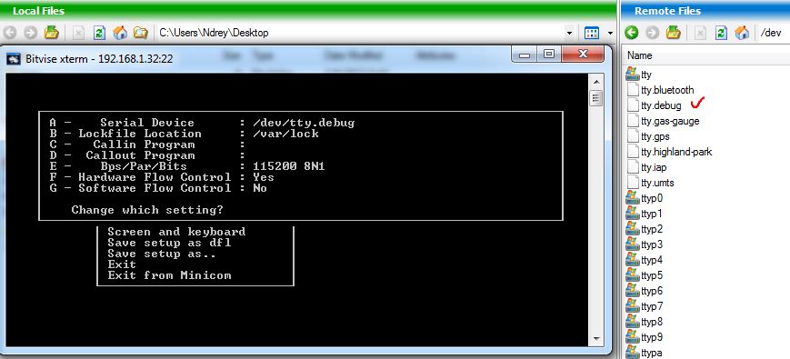
Task: Go forward in Remote Files pane
Action: 653,33
